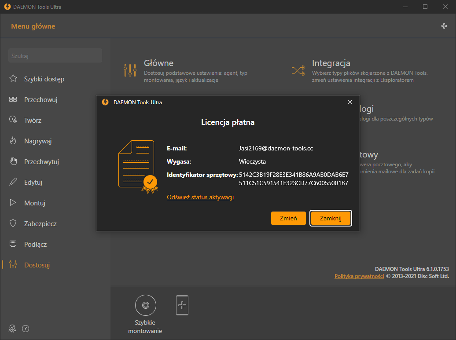Screen dimensions: 456x340
Task: Open the Zabezpiecz section
Action: [x=40, y=223]
